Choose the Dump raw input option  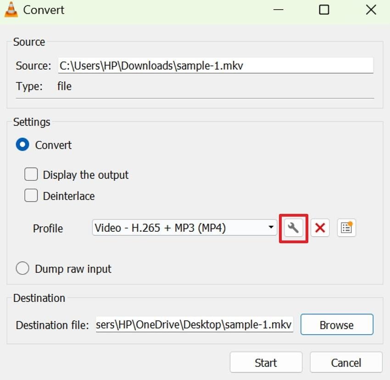[x=22, y=268]
